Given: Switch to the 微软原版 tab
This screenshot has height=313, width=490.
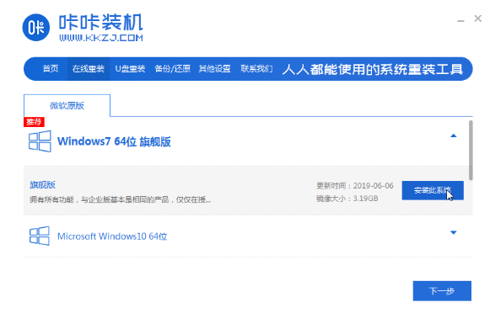Looking at the screenshot, I should pos(67,105).
